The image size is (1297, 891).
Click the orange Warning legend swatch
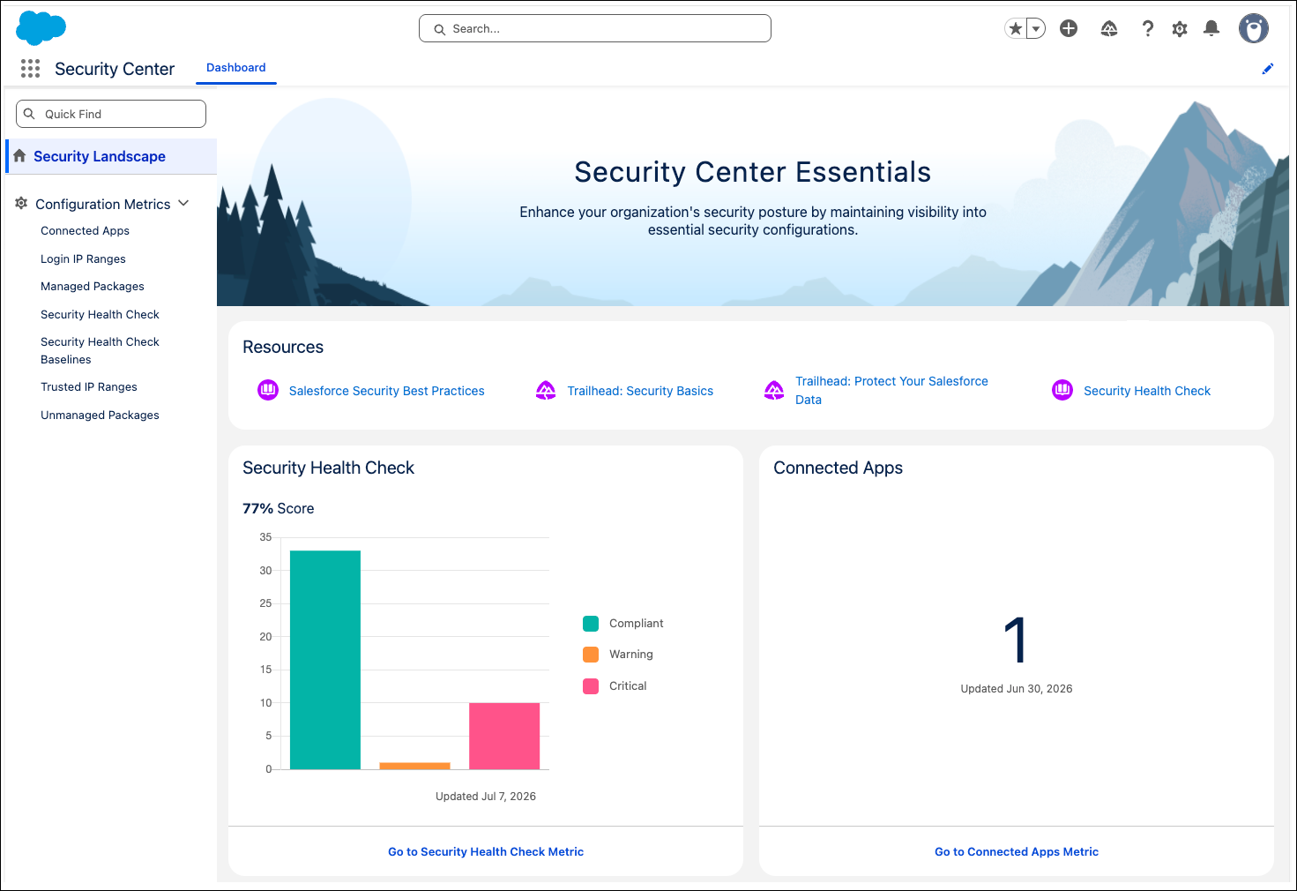(x=591, y=655)
